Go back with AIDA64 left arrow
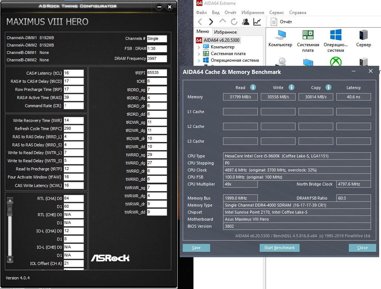 200,22
